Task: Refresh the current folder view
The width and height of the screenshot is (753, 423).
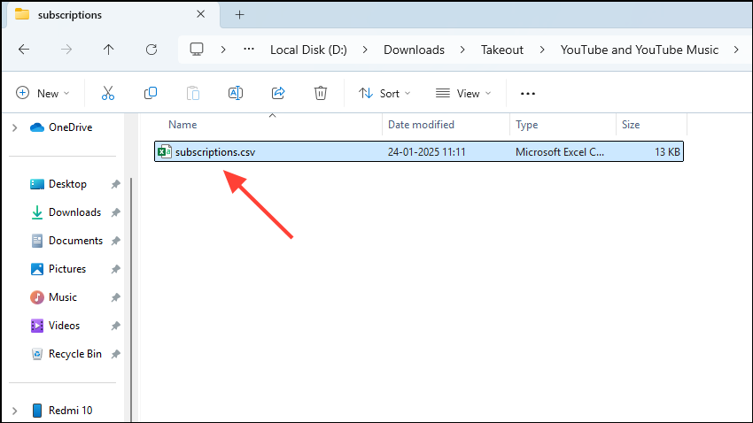Action: pyautogui.click(x=151, y=50)
